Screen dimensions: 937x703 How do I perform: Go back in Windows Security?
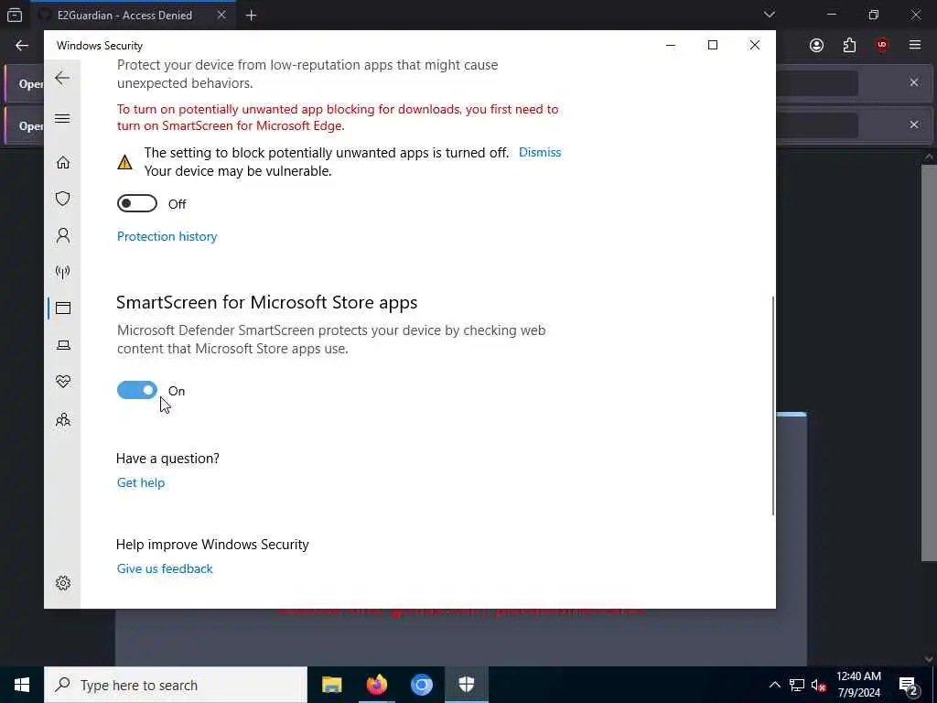62,78
